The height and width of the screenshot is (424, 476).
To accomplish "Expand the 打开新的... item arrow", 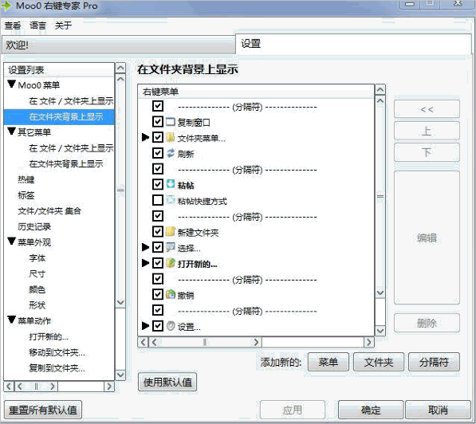I will click(x=145, y=263).
